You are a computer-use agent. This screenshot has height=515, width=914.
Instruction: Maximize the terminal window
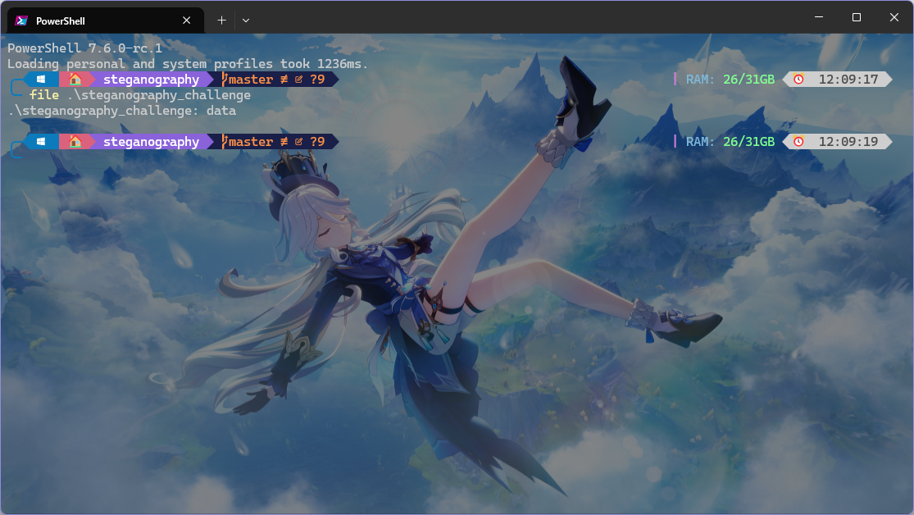click(856, 17)
